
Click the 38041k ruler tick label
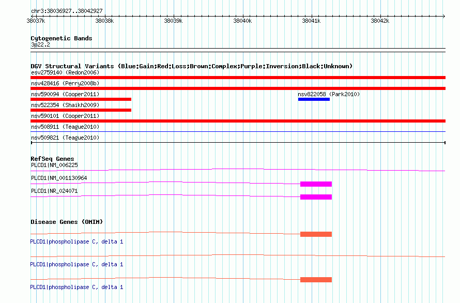tap(311, 21)
